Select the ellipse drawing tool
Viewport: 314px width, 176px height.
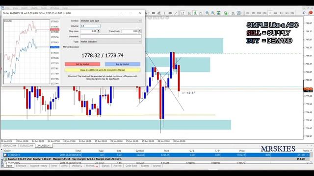click(x=170, y=13)
